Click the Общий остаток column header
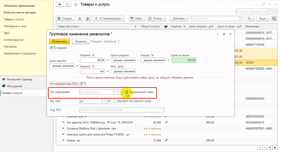The image size is (281, 152). (x=151, y=26)
